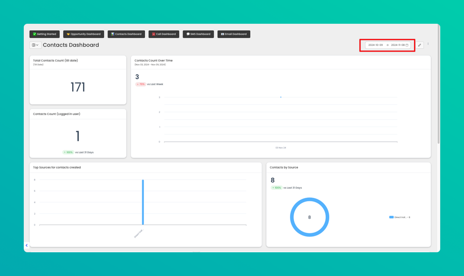Switch to the Contacts Dashboard tab
Viewport: 464px width, 276px height.
(x=127, y=34)
